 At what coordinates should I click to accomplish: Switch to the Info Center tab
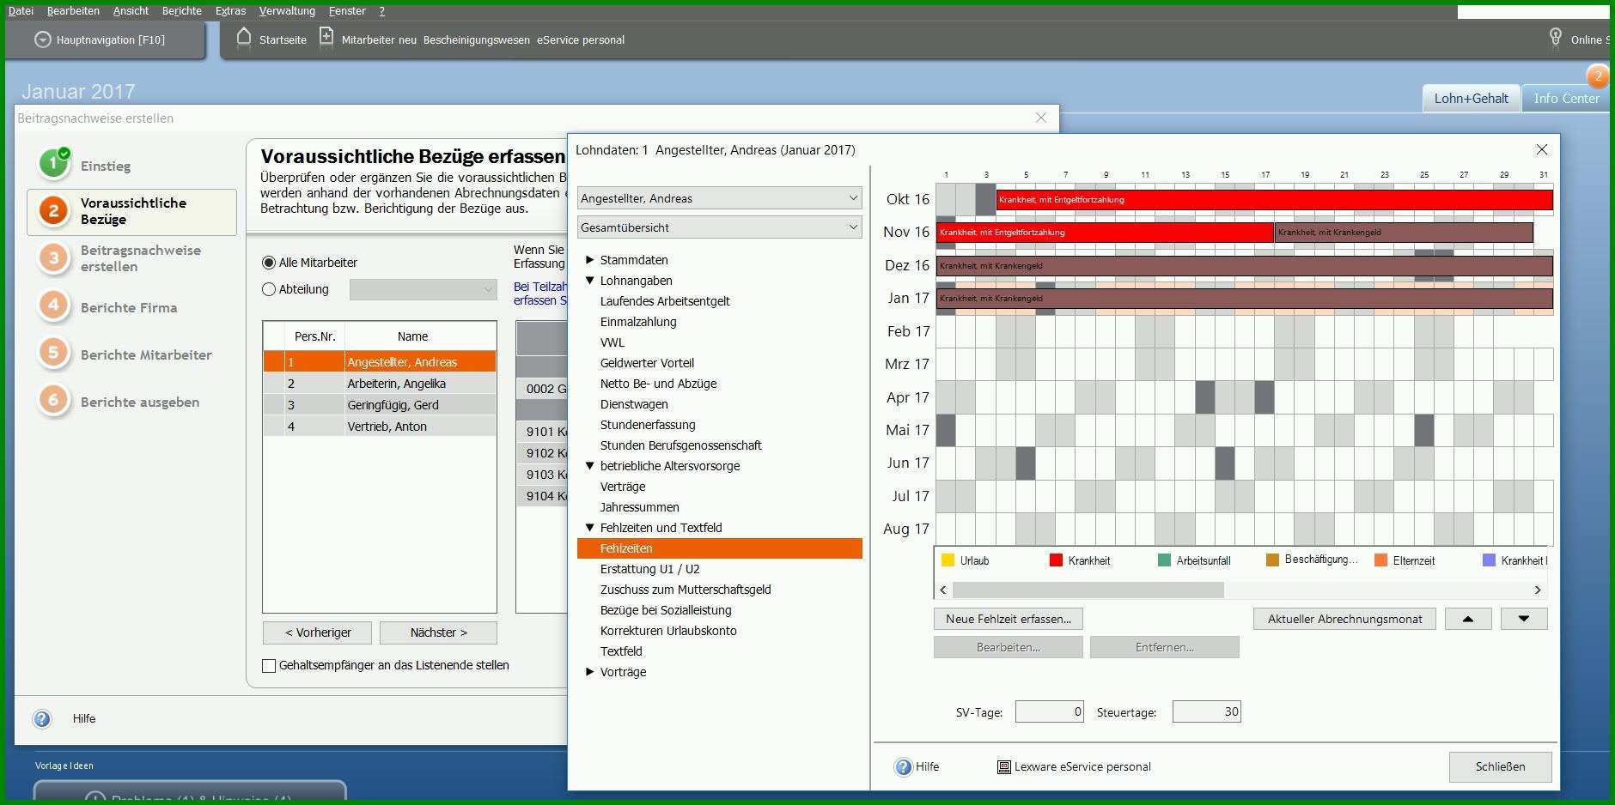[1566, 98]
